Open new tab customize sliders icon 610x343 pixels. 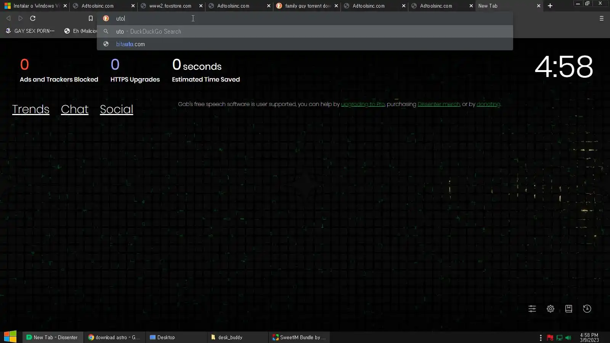(532, 309)
